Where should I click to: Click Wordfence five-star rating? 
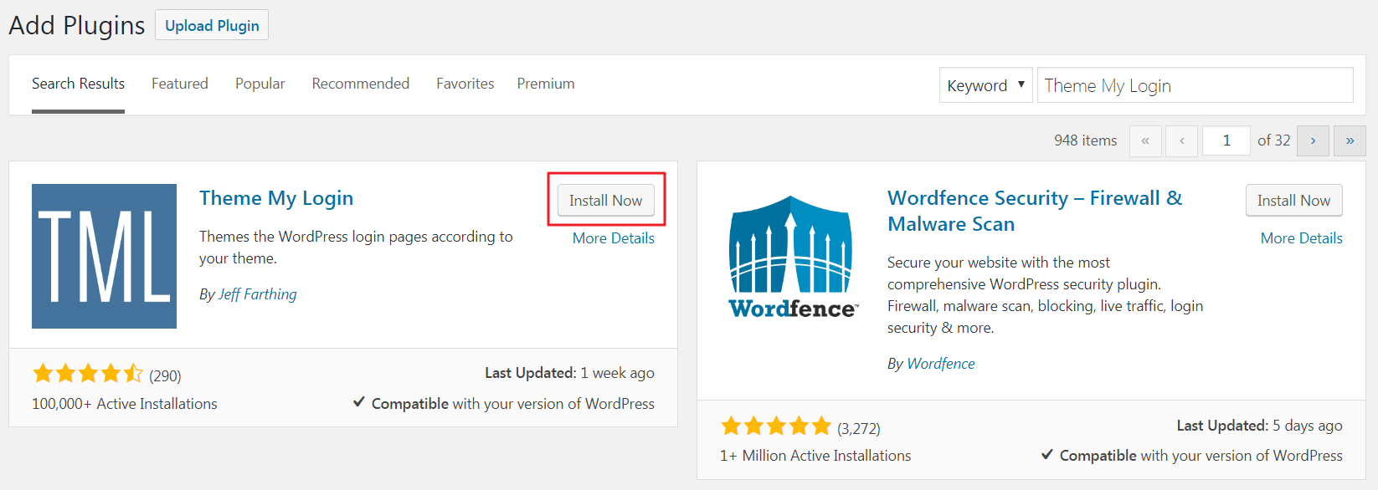coord(775,426)
